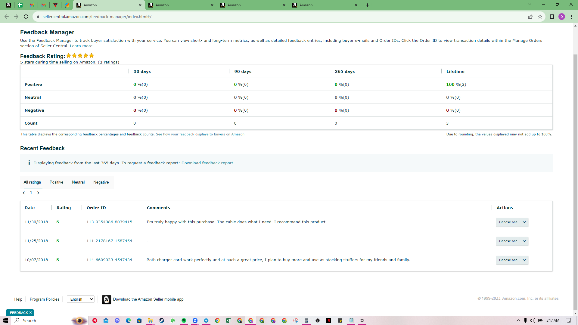Open 'See how your feedback displays to buyers' link
578x325 pixels.
pyautogui.click(x=200, y=134)
